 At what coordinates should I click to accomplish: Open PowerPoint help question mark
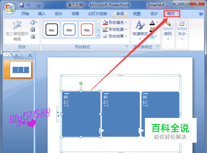tap(201, 14)
